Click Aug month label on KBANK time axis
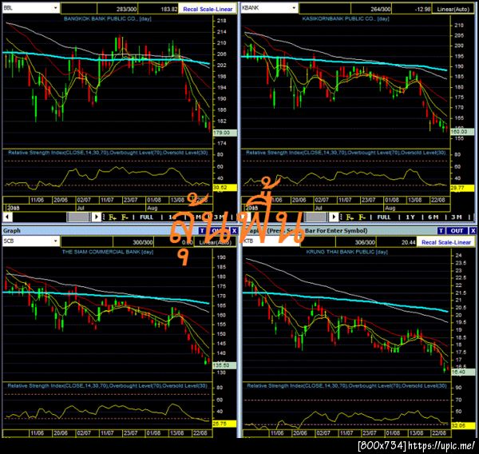 coord(390,208)
